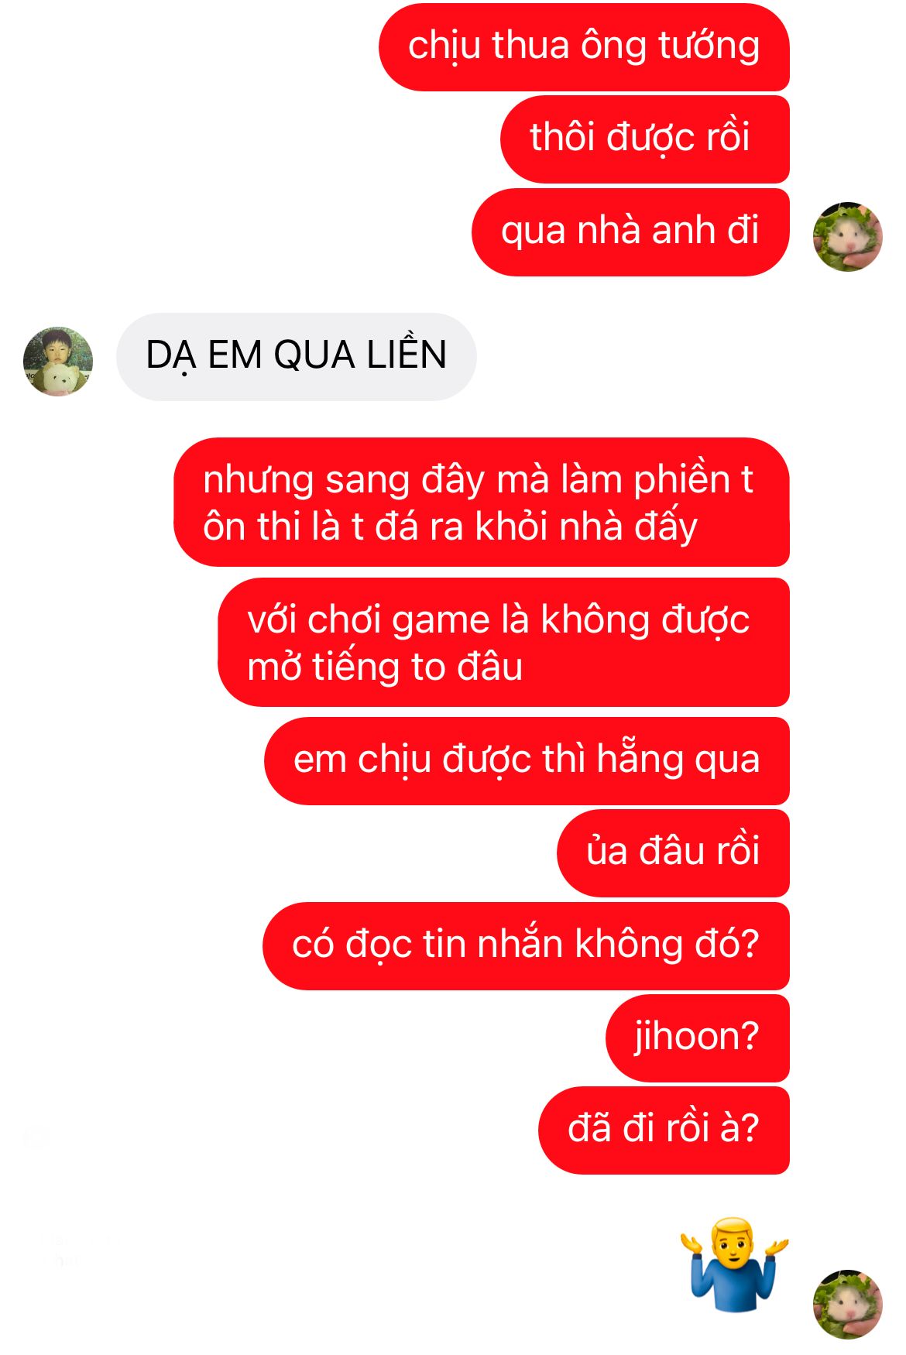Tap the shrugging man emoji sticker
Screen dimensions: 906x1355
click(x=734, y=1264)
